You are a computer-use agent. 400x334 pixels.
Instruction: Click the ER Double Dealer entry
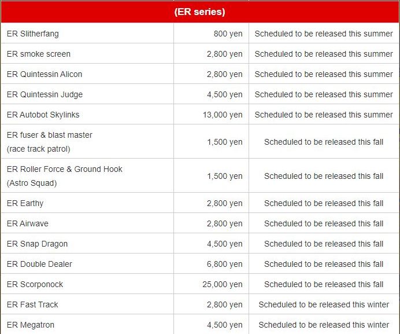point(39,264)
